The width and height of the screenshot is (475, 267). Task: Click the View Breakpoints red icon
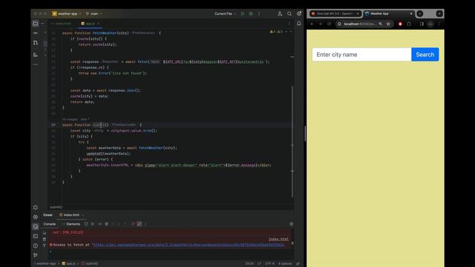133,224
